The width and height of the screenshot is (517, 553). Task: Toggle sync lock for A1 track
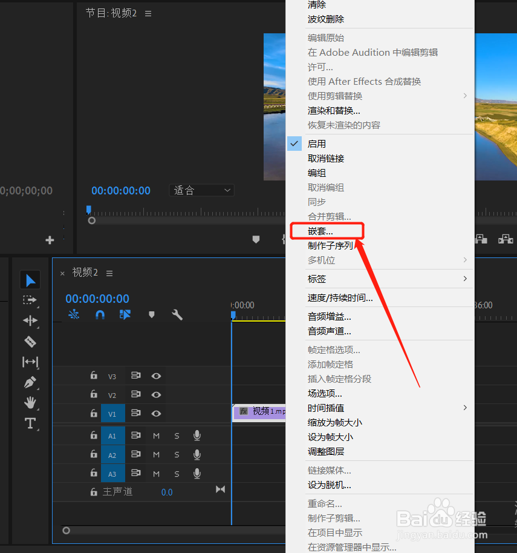pos(136,435)
